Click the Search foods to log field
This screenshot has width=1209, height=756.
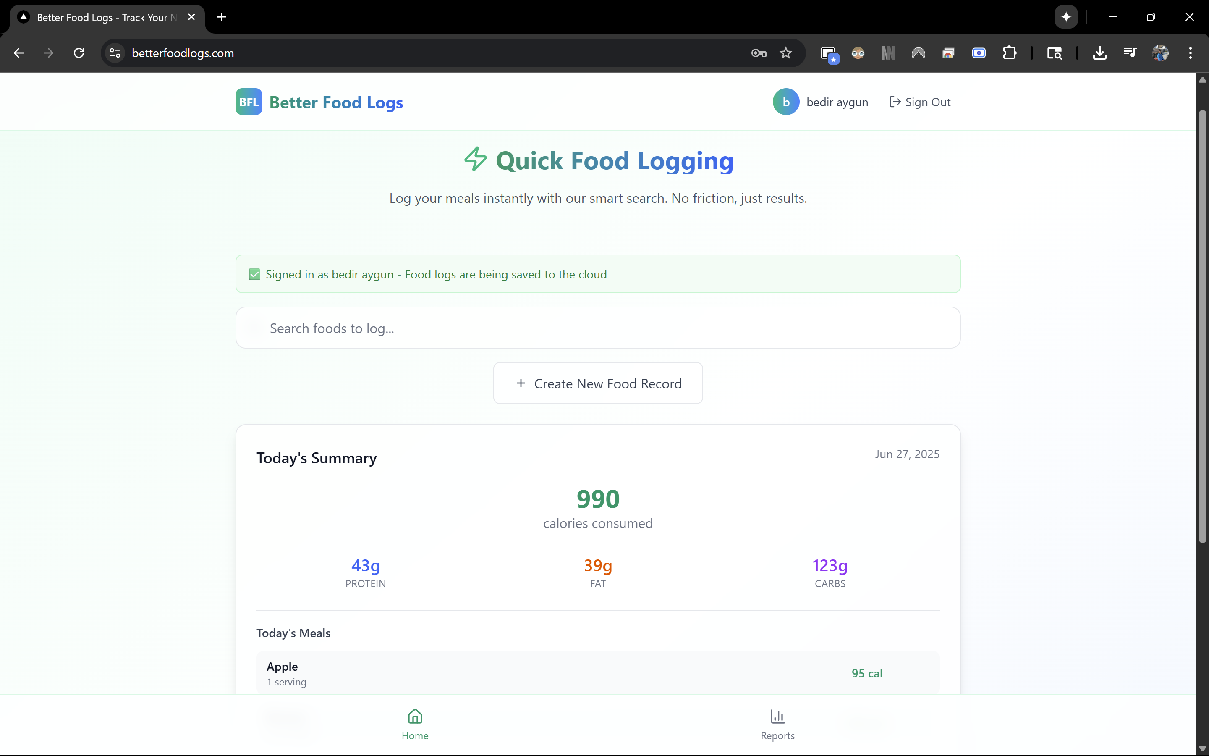click(x=597, y=328)
